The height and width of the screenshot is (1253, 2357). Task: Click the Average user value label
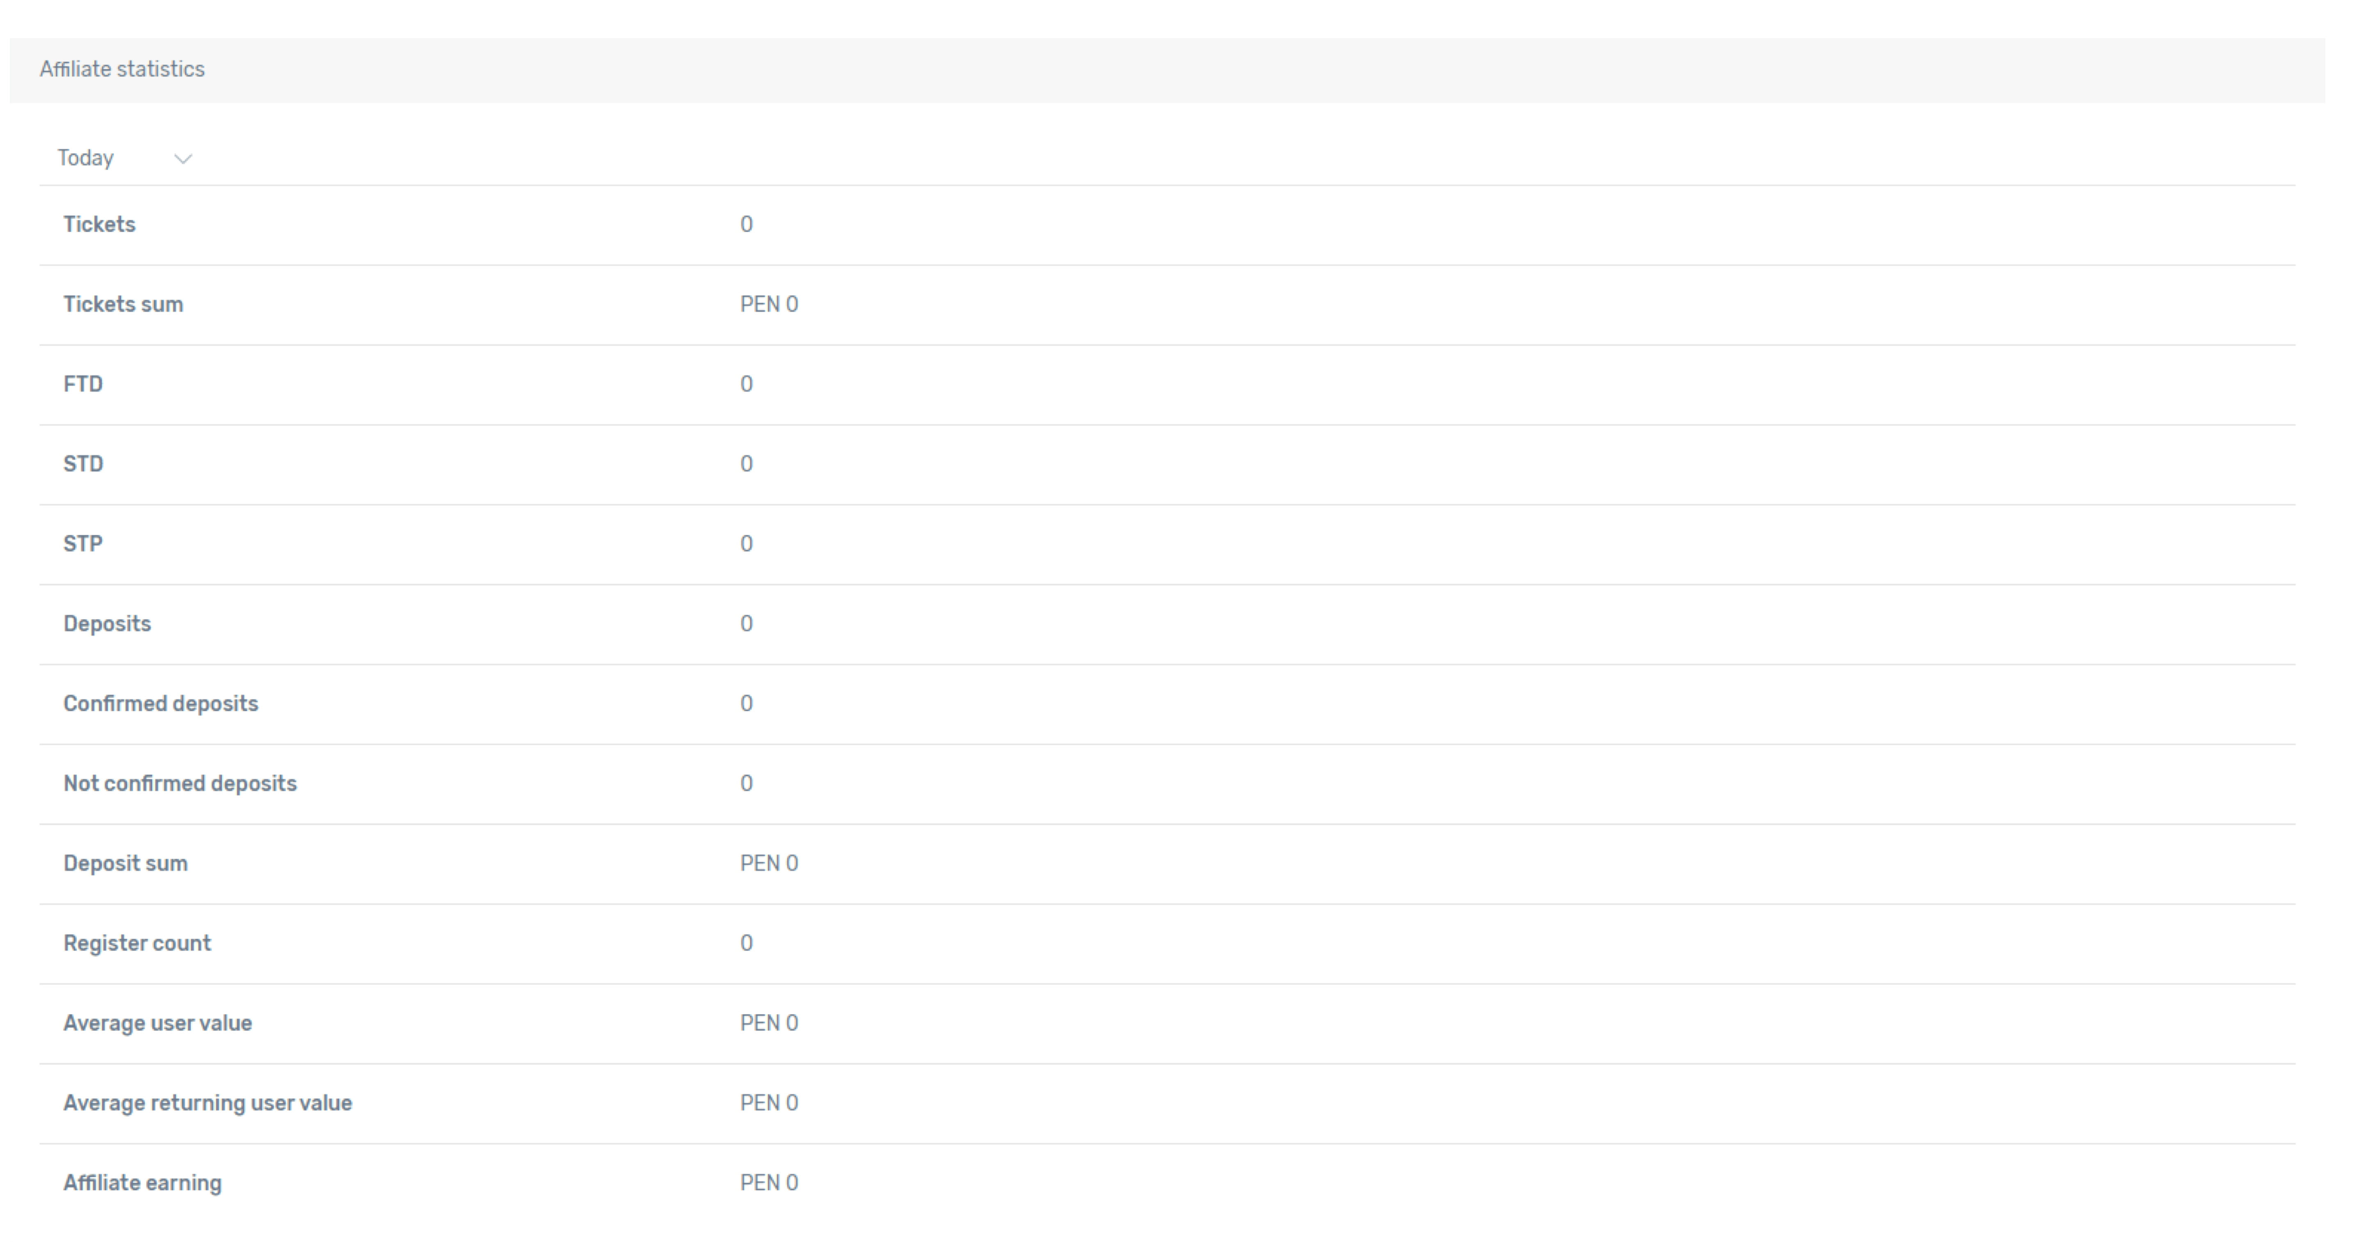158,1023
